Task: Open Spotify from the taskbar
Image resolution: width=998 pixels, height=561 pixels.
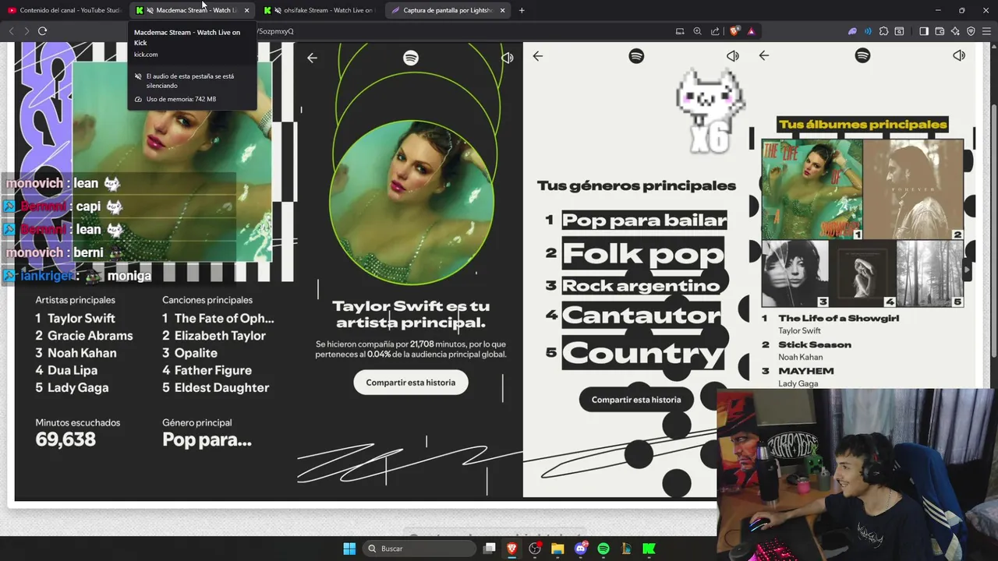Action: 603,549
